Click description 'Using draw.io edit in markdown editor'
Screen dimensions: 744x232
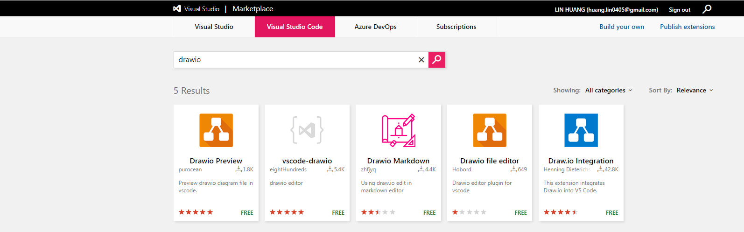[x=386, y=187]
